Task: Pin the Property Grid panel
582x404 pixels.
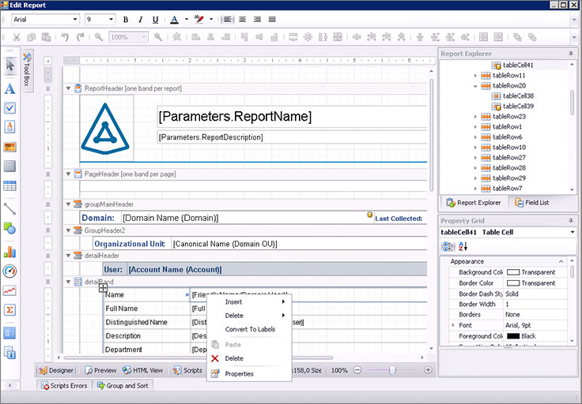Action: click(x=570, y=221)
